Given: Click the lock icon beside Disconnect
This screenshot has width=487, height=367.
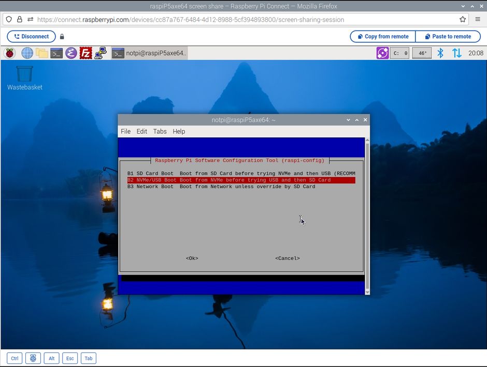Looking at the screenshot, I should click(x=62, y=37).
